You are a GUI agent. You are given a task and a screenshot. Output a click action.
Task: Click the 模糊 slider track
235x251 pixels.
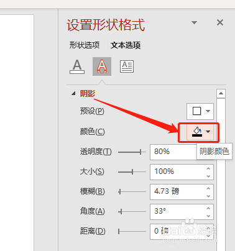click(x=132, y=191)
